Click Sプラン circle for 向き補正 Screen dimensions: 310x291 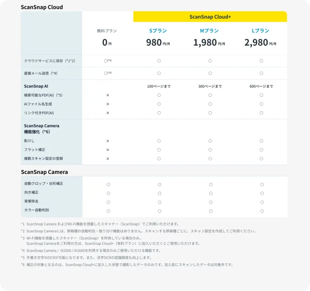(160, 193)
